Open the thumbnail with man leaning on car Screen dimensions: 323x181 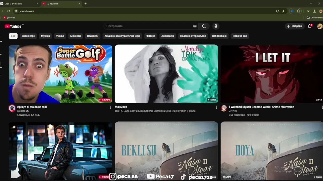tap(60, 151)
